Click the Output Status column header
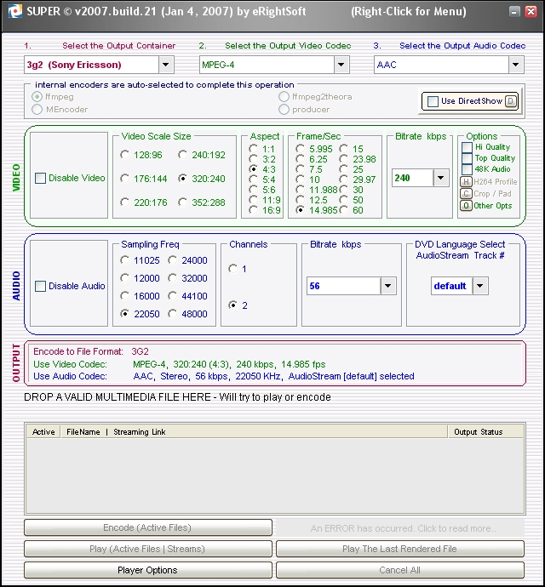545x587 pixels. pos(485,431)
